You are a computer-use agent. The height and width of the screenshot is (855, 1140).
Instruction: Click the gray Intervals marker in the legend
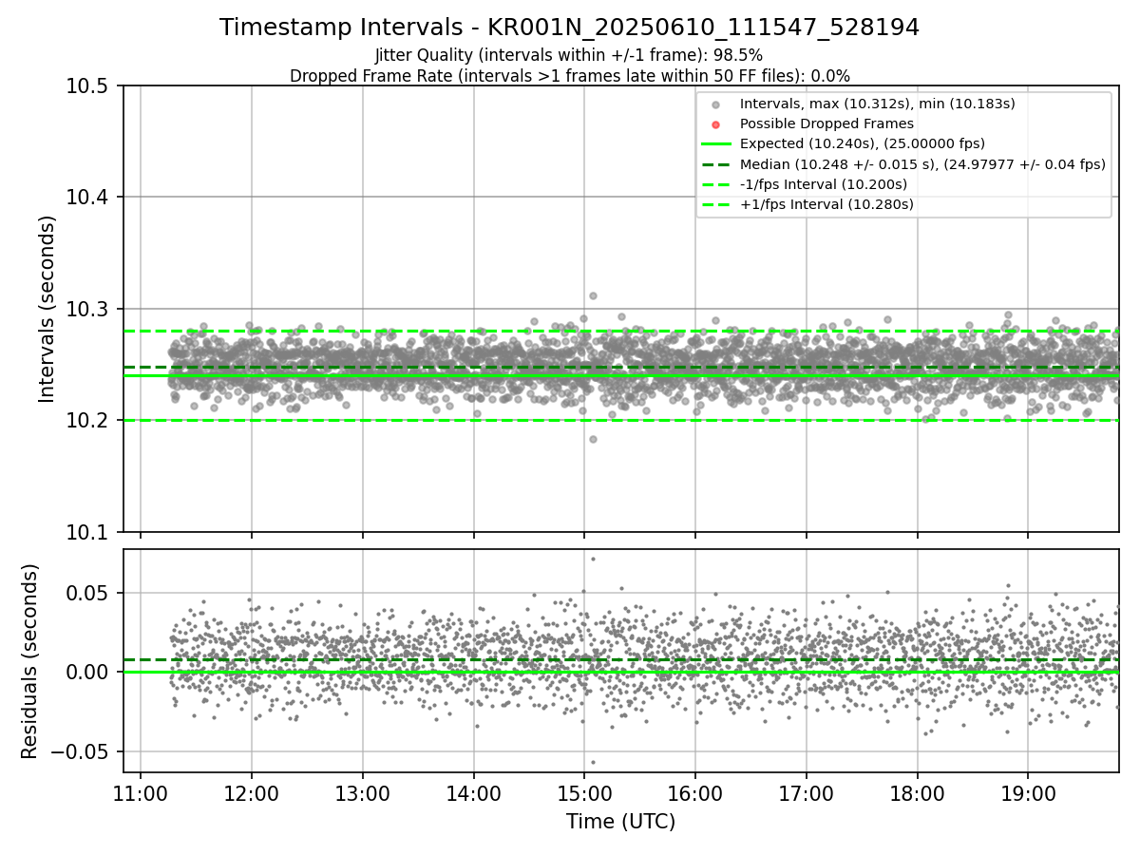coord(716,104)
